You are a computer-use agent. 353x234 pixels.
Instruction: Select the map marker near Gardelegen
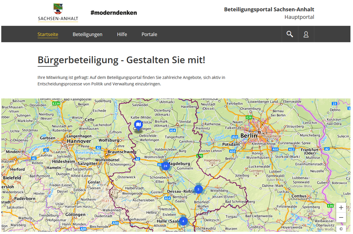(138, 125)
